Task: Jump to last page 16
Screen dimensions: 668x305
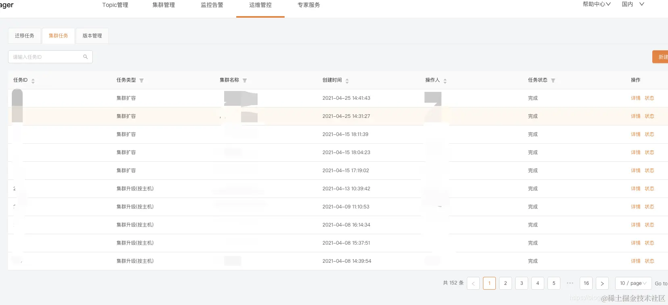Action: click(x=586, y=283)
